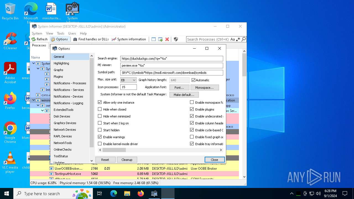Click the Reset button

(x=105, y=160)
